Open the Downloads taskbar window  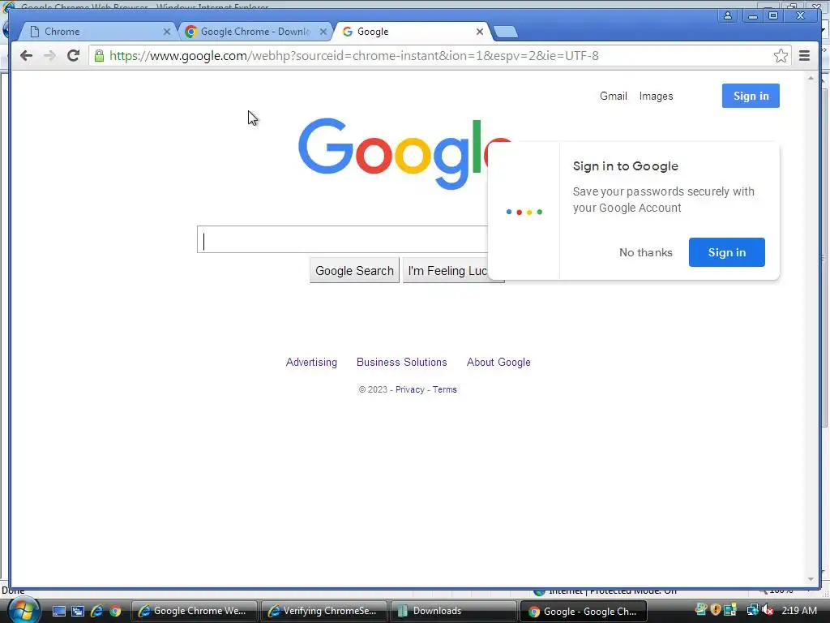(453, 611)
